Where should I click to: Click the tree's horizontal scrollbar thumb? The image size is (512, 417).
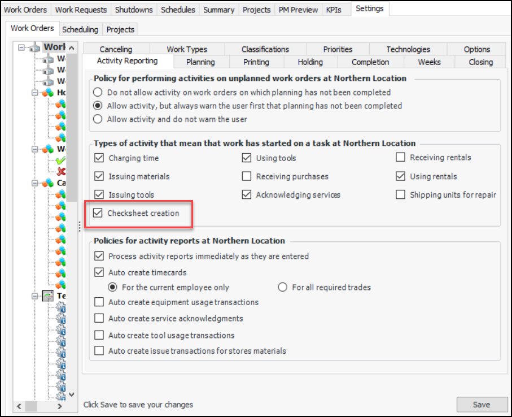[32, 406]
